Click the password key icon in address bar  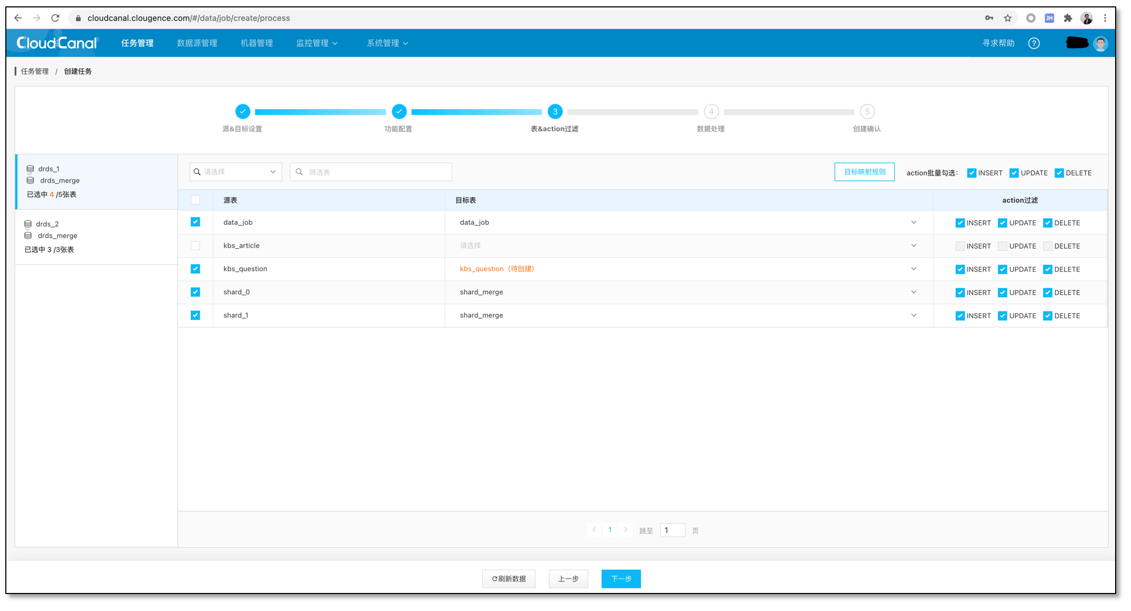[x=989, y=18]
